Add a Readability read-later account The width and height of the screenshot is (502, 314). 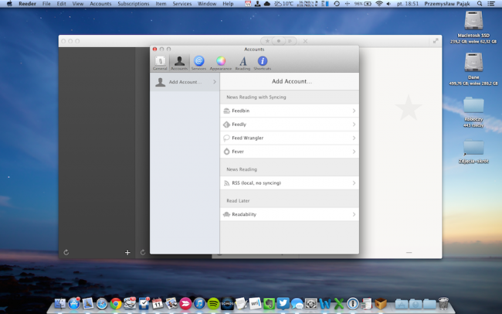tap(290, 214)
